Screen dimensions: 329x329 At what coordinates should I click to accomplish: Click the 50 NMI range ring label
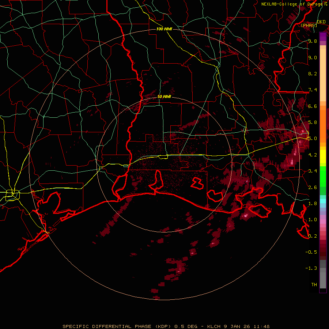point(164,97)
